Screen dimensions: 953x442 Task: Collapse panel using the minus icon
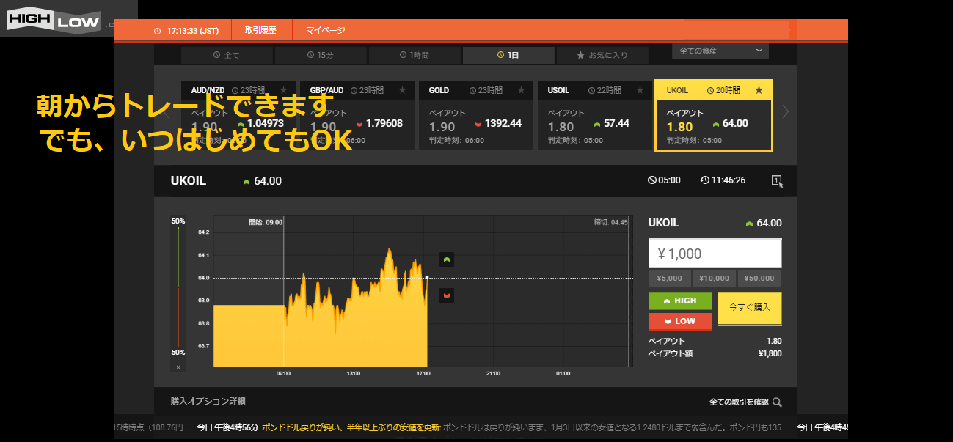pyautogui.click(x=784, y=51)
